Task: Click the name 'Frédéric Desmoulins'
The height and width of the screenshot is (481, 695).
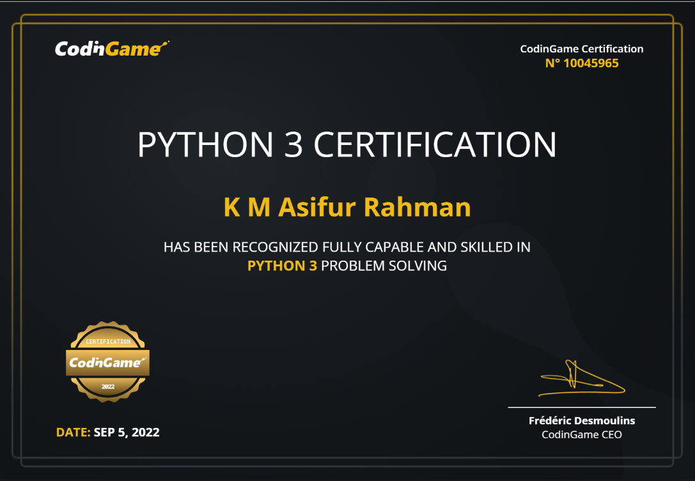Action: 582,420
